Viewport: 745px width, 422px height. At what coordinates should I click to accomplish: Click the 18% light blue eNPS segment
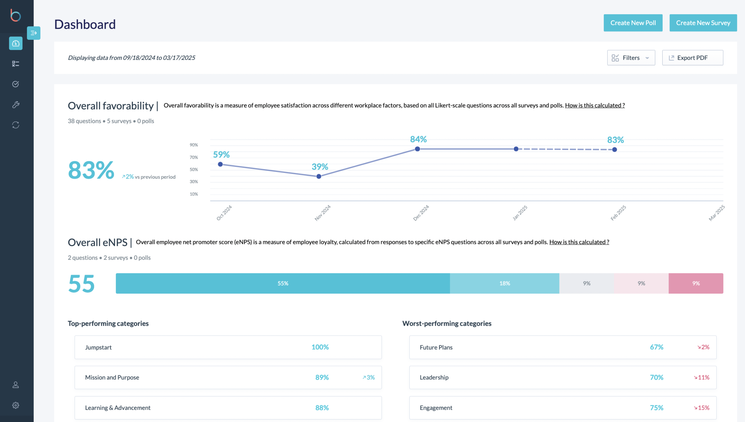click(505, 283)
